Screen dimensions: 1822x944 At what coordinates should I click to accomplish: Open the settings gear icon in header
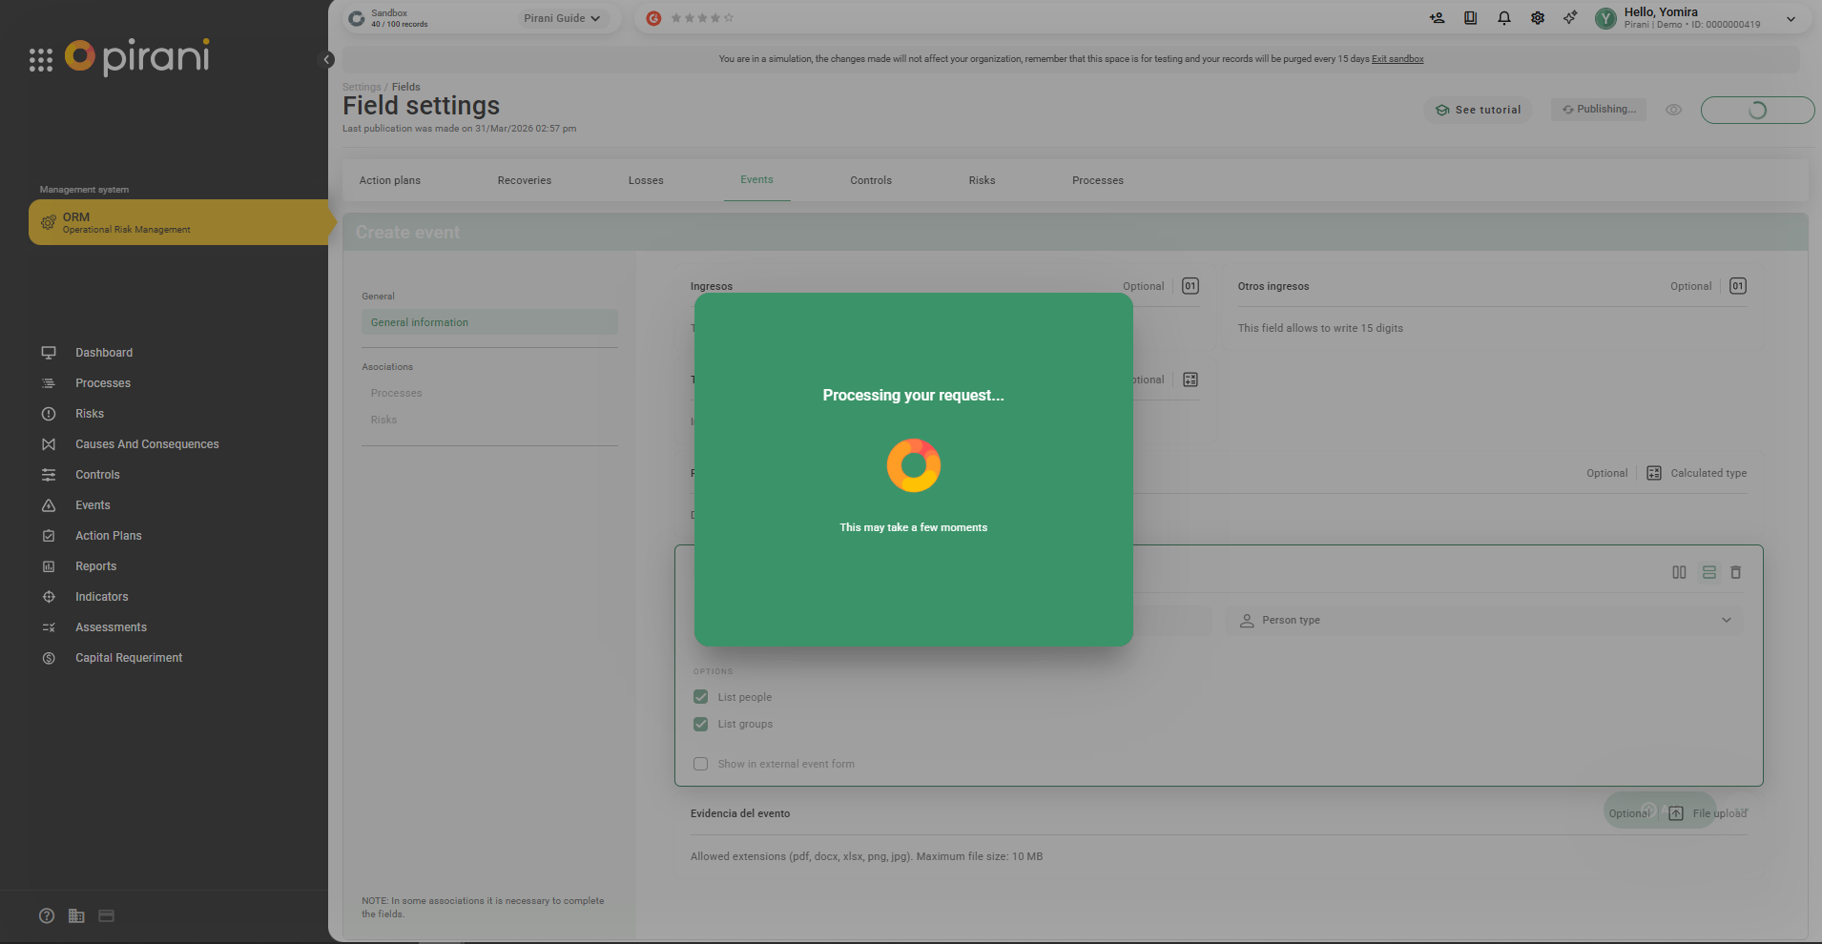(1537, 18)
